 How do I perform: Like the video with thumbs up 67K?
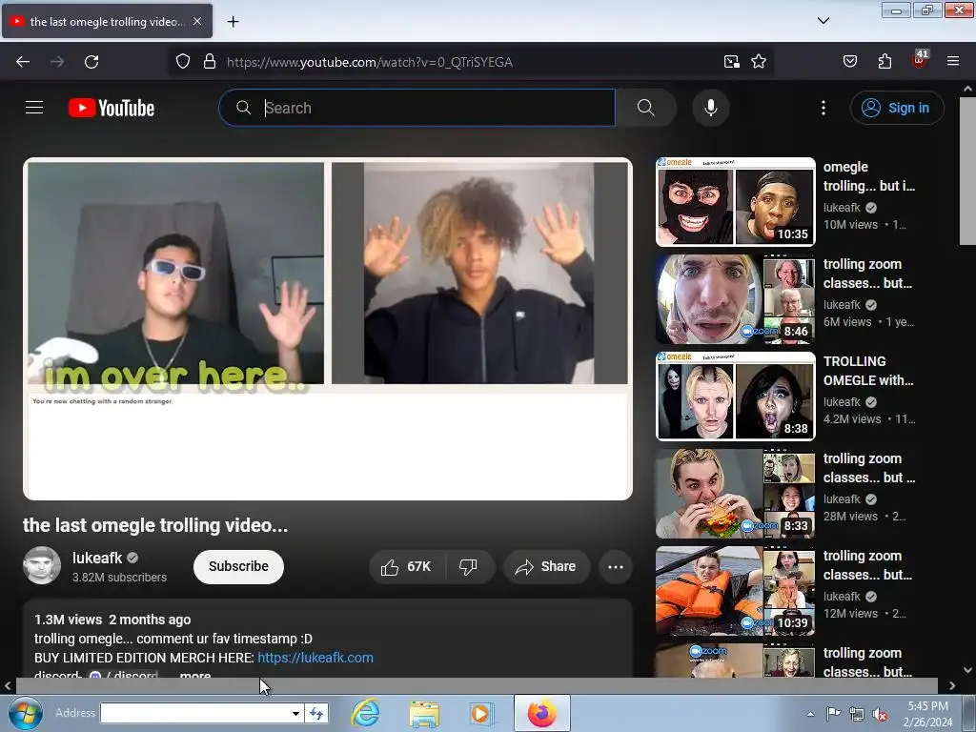pos(406,566)
